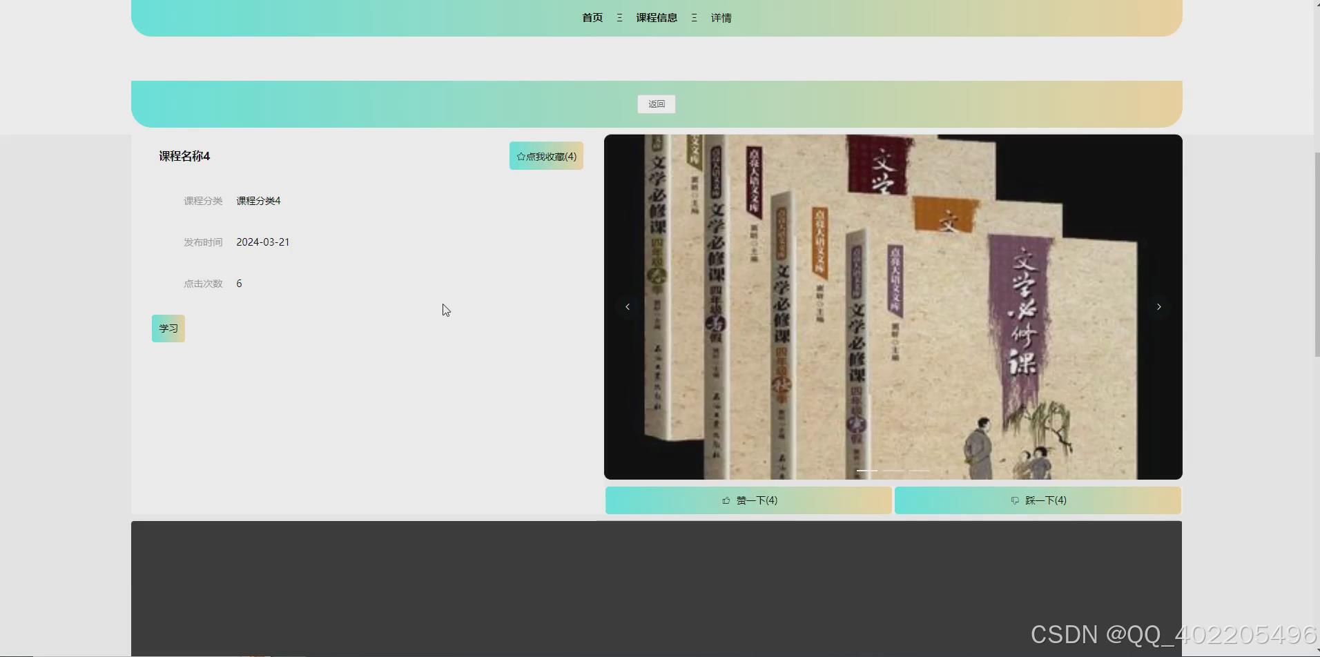Toggle the 踩一下(4) dislike button
Viewport: 1320px width, 657px height.
(x=1037, y=500)
